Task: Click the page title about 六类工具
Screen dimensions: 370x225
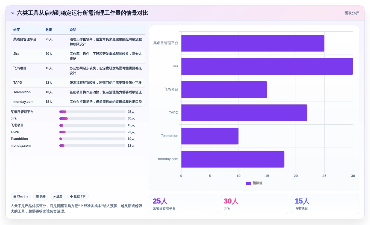Action: tap(82, 13)
